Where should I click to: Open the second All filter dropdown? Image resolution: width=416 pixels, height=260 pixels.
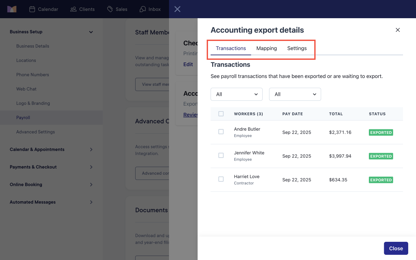point(295,94)
